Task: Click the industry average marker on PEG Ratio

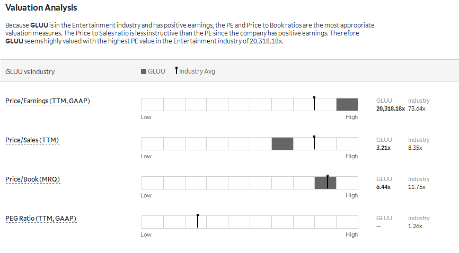Action: 198,221
